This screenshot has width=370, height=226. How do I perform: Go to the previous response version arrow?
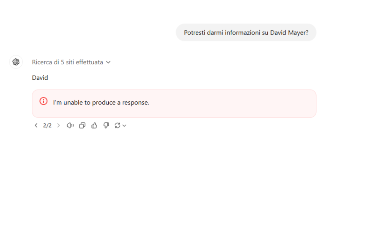coord(36,125)
